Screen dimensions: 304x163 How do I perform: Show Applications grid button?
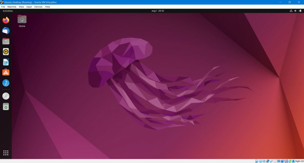pyautogui.click(x=6, y=153)
